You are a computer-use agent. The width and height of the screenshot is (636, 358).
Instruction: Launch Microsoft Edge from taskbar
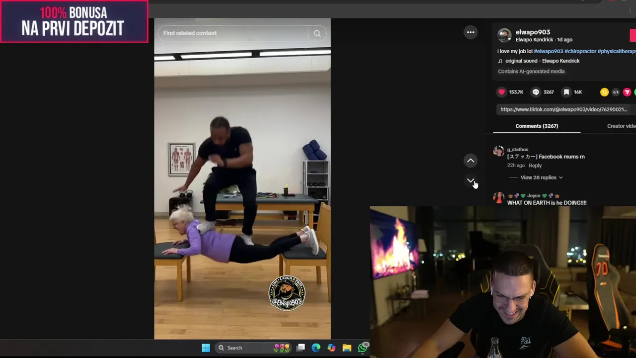point(316,348)
